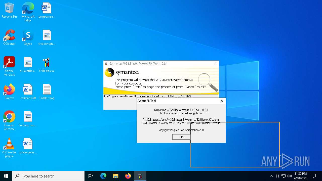Image resolution: width=322 pixels, height=181 pixels.
Task: Select the FixBlast.exe desktop icon
Action: [x=47, y=65]
